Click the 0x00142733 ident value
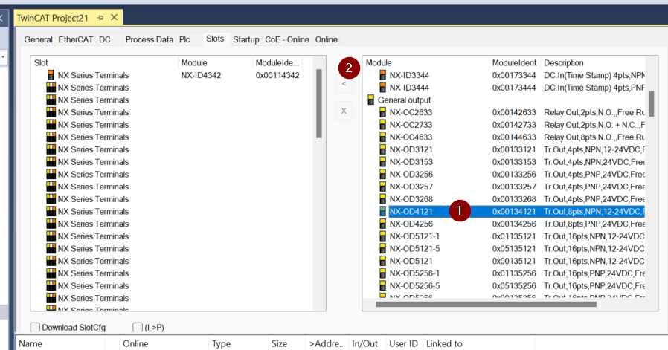Image resolution: width=668 pixels, height=350 pixels. point(514,125)
